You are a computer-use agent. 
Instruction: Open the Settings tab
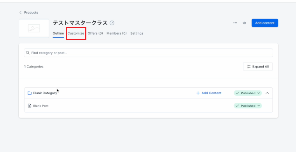(x=137, y=33)
